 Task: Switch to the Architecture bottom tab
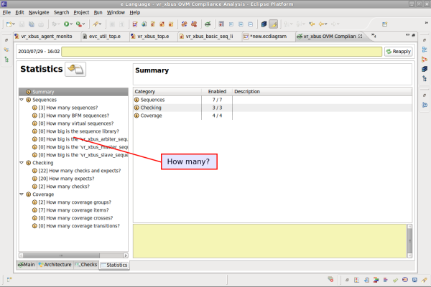coord(55,265)
